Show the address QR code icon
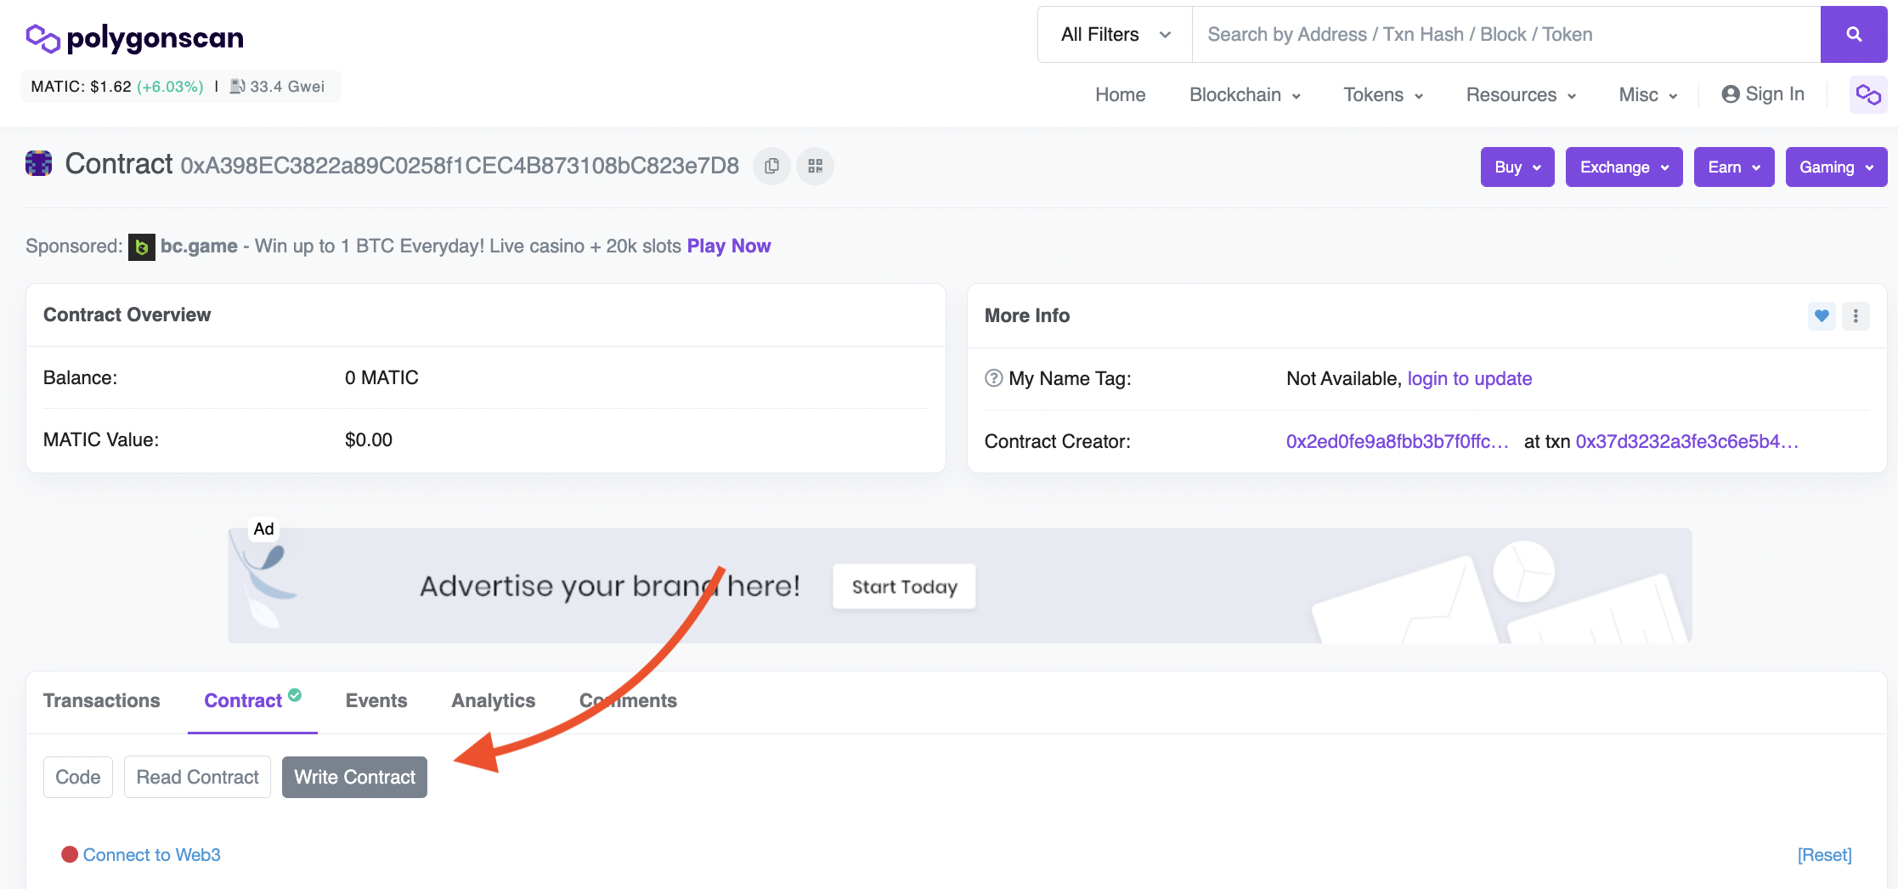Viewport: 1898px width, 889px height. [815, 166]
